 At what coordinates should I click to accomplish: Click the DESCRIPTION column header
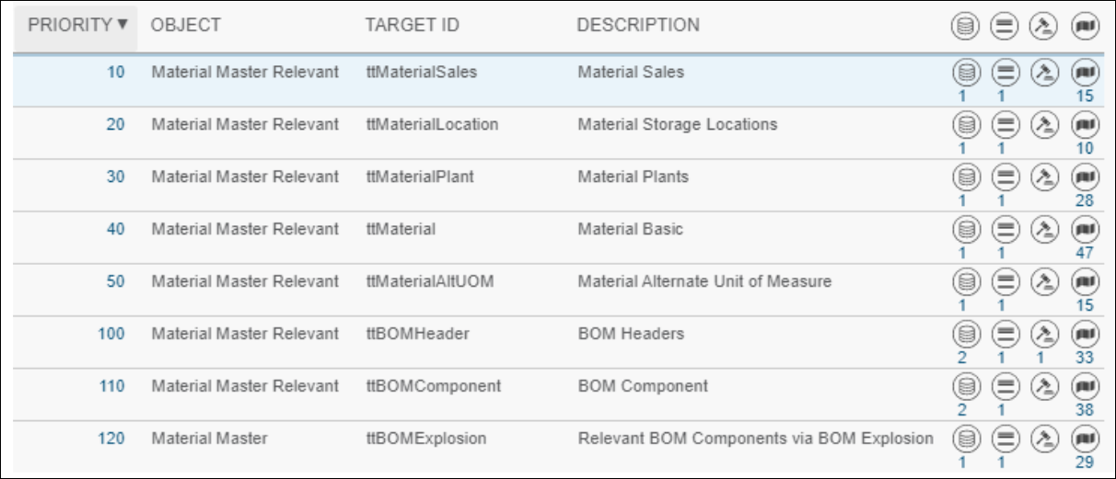(638, 26)
